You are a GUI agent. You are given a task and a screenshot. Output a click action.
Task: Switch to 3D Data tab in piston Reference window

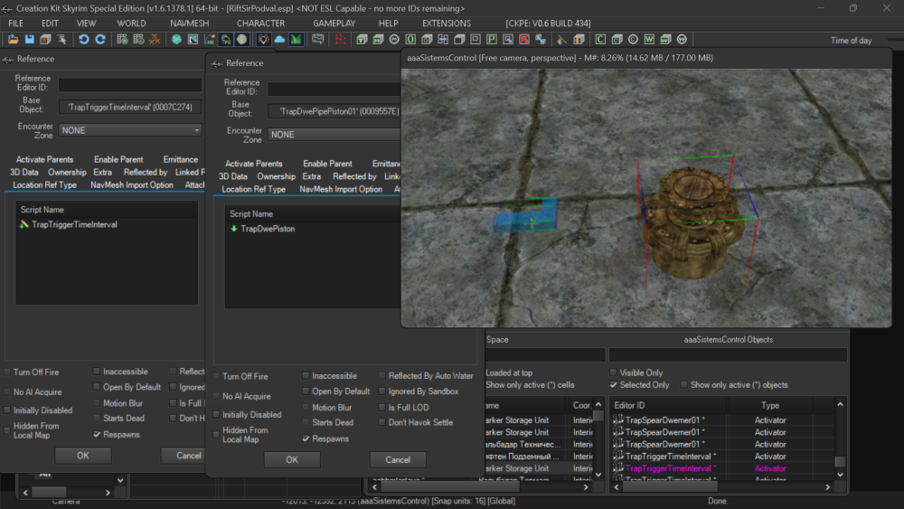click(233, 176)
